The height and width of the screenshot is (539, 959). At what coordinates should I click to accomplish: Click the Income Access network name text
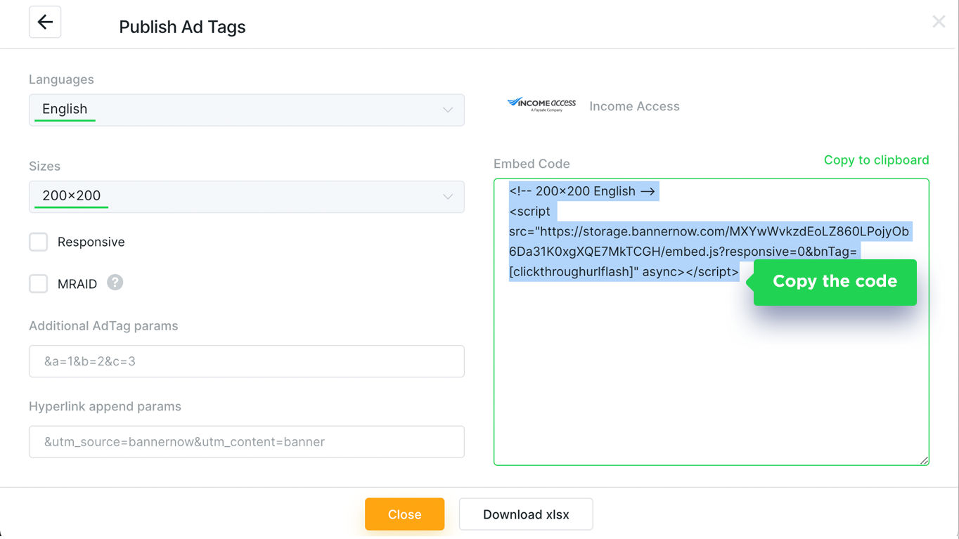[x=634, y=106]
